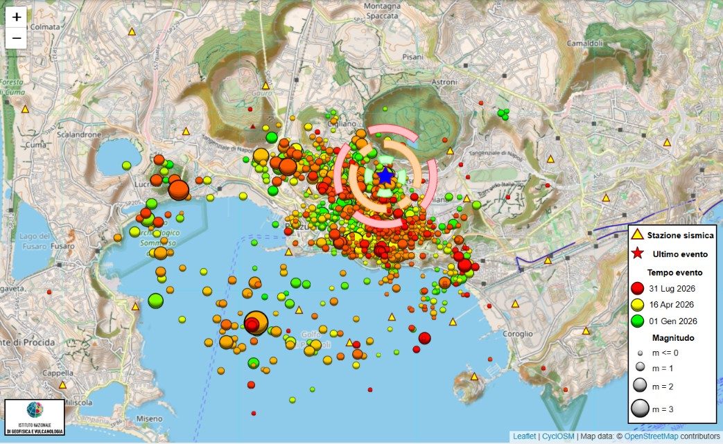Zoom out the map with minus button
Screen dimensions: 723x444
[x=17, y=38]
